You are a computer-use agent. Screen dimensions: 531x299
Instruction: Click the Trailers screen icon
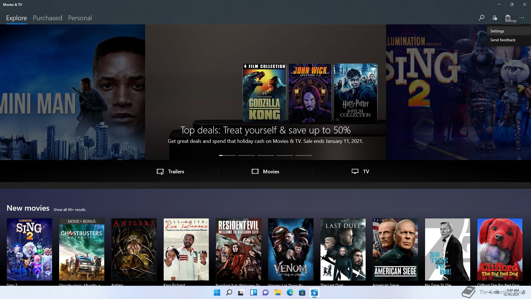[160, 172]
